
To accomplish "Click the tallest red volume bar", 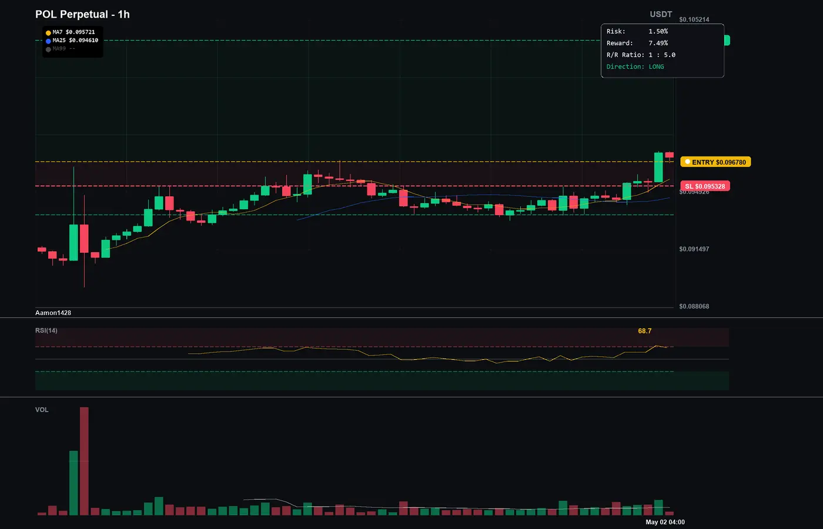I will [x=84, y=461].
